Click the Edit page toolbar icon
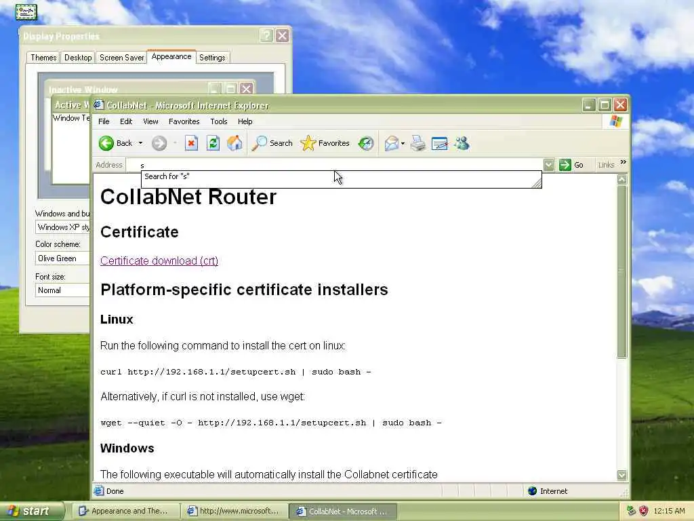694x521 pixels. click(439, 143)
